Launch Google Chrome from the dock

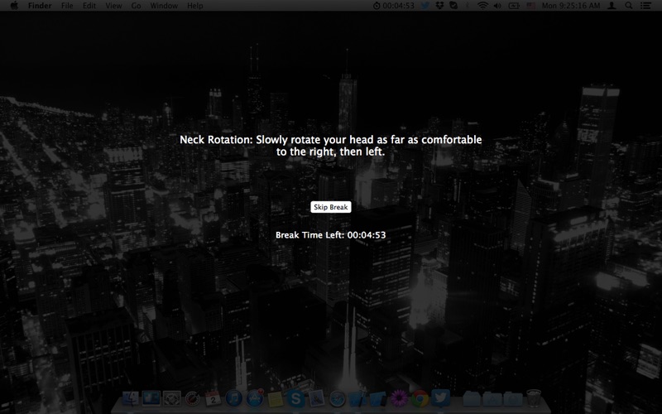(x=420, y=399)
